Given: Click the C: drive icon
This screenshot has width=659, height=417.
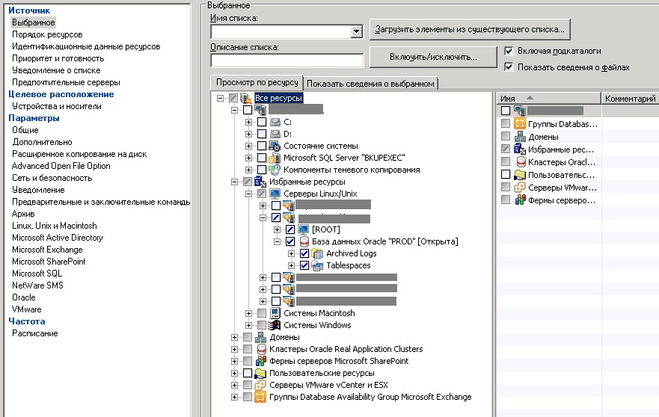Looking at the screenshot, I should pyautogui.click(x=275, y=123).
